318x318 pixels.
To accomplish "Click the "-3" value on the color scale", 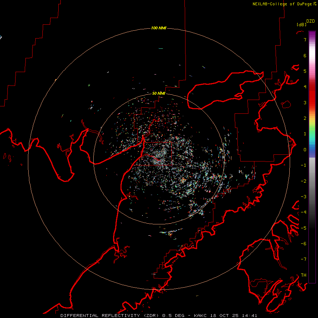I will 304,197.
